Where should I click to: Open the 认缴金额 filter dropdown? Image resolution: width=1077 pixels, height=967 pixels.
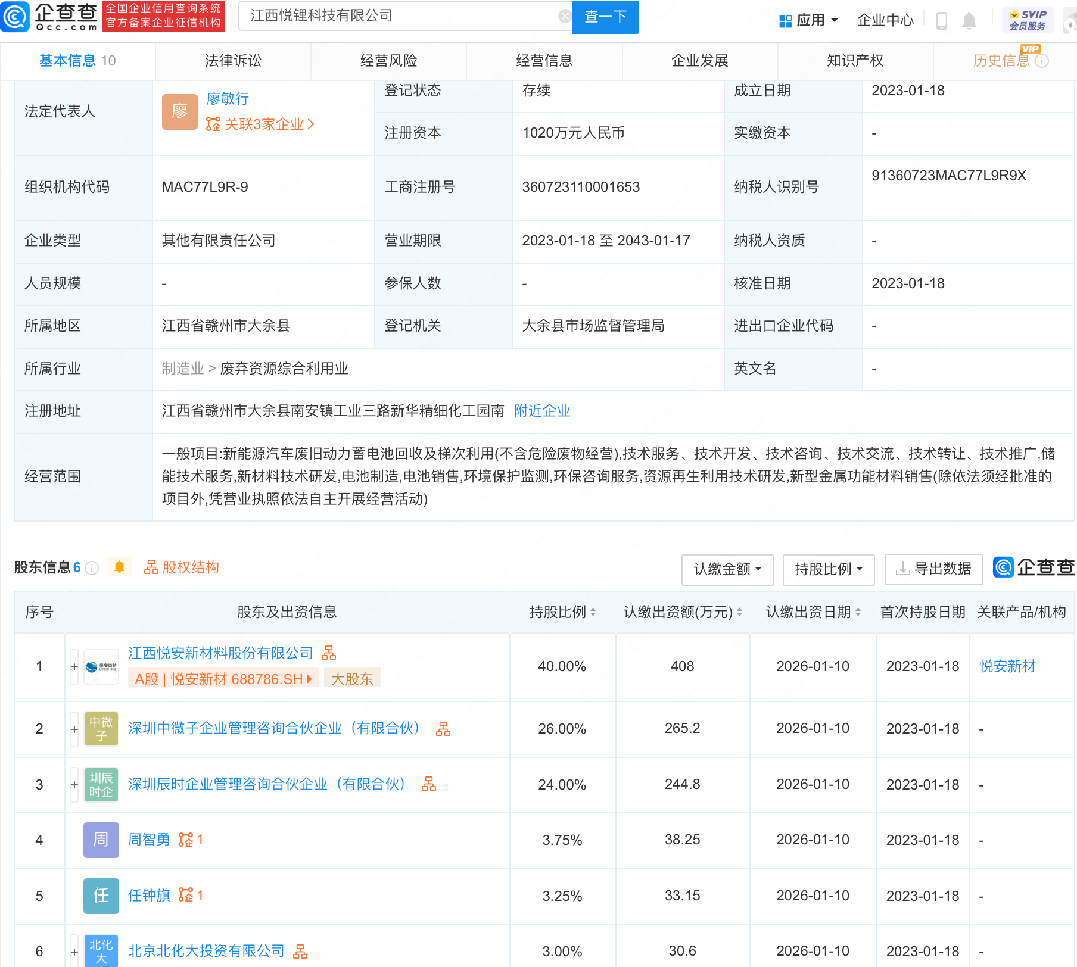click(727, 569)
